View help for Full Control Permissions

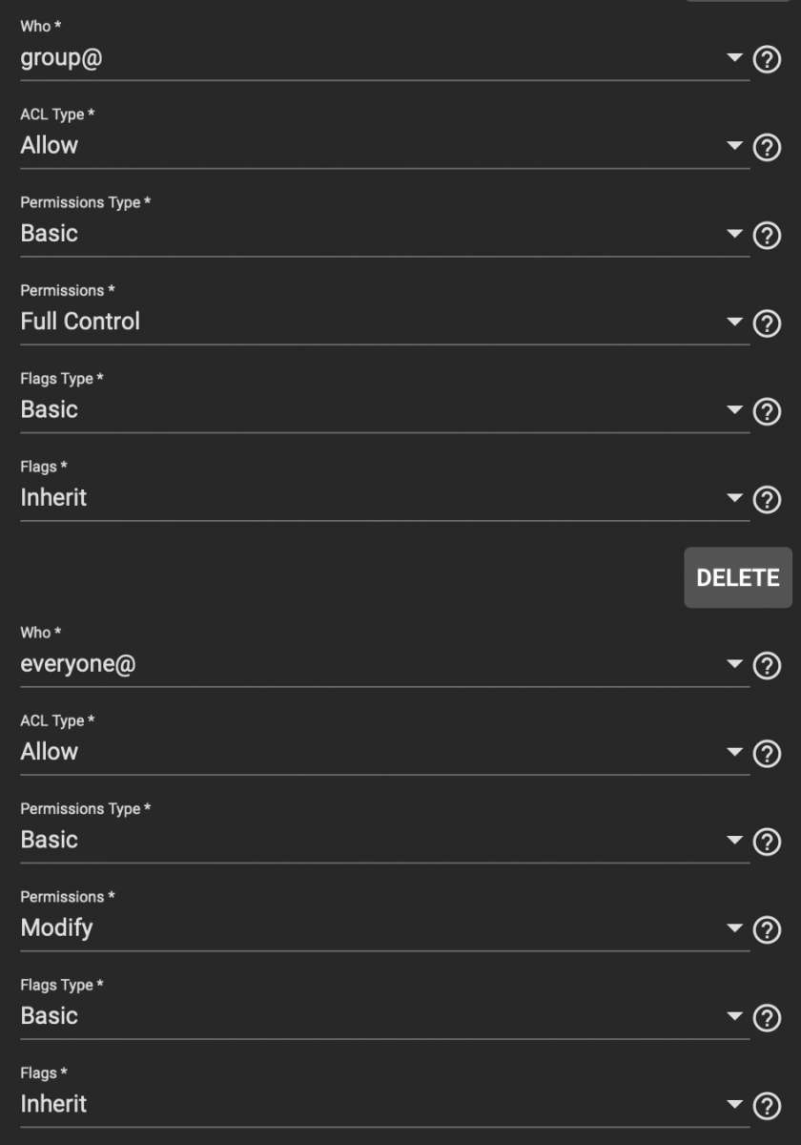[767, 324]
